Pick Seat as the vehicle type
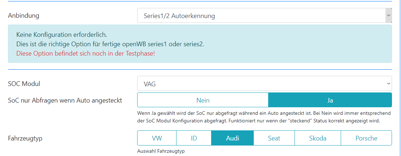 tap(274, 138)
